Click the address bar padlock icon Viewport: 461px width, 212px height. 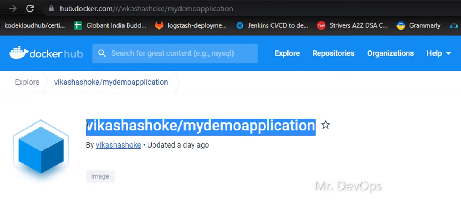point(51,8)
